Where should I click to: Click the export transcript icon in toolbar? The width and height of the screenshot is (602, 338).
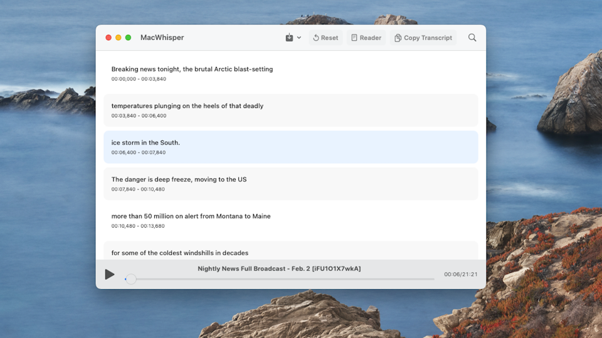(x=289, y=38)
